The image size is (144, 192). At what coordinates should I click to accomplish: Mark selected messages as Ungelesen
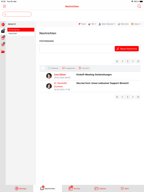[68, 68]
